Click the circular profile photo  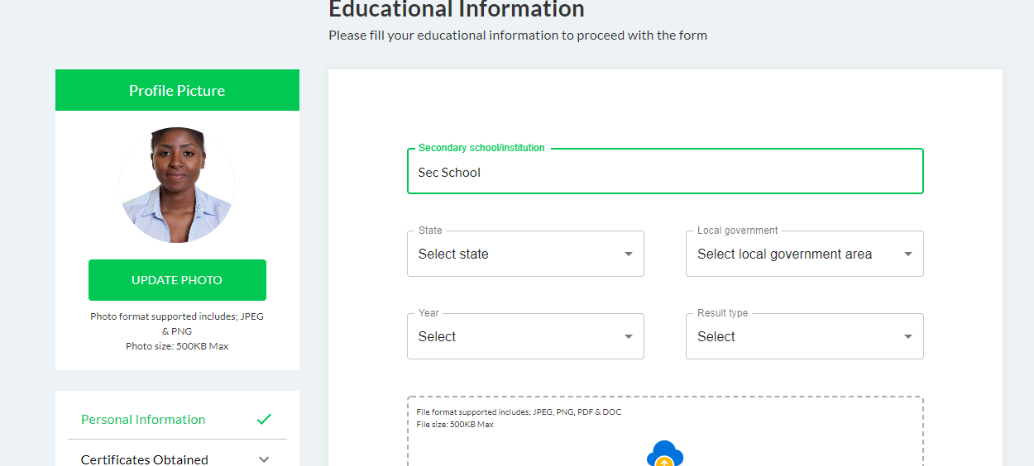pos(177,185)
